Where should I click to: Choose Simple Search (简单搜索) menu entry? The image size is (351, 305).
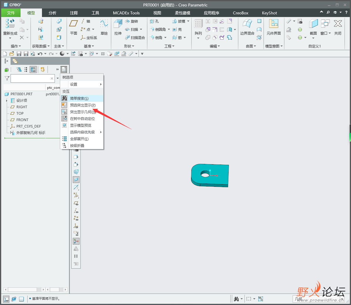pos(82,99)
